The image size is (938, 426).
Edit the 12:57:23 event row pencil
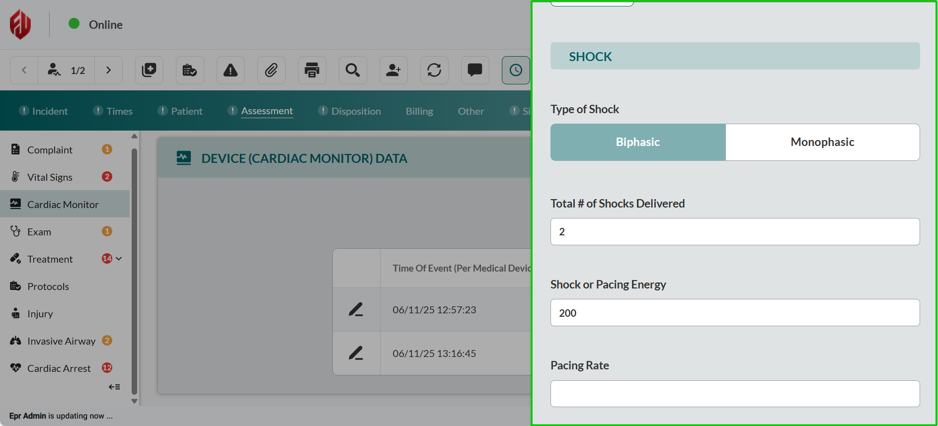pos(356,309)
